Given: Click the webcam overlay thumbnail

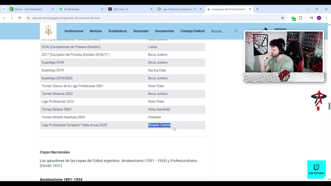Looking at the screenshot, I should 284,56.
